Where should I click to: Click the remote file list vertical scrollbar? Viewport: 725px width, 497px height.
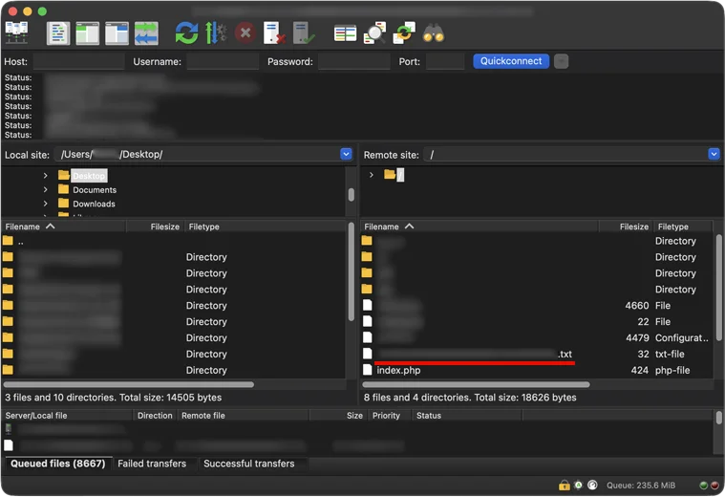pyautogui.click(x=718, y=287)
